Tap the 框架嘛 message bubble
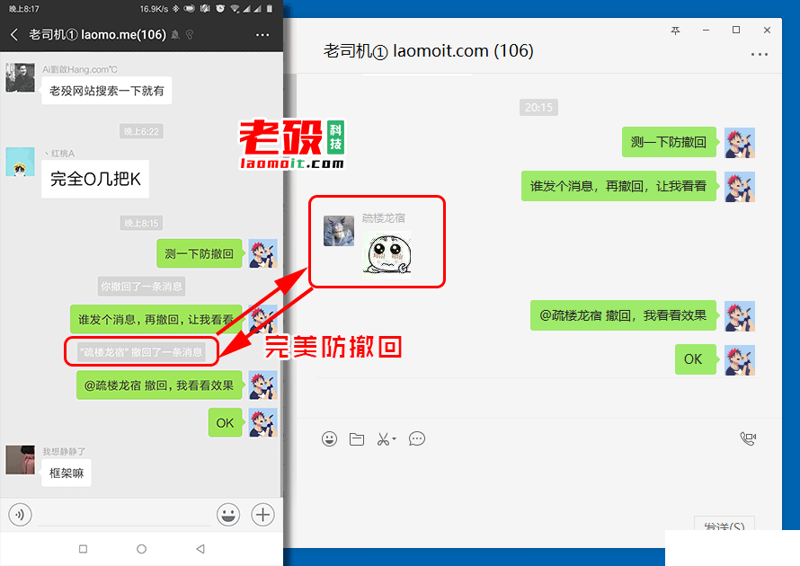Viewport: 800px width, 566px height. [x=67, y=473]
